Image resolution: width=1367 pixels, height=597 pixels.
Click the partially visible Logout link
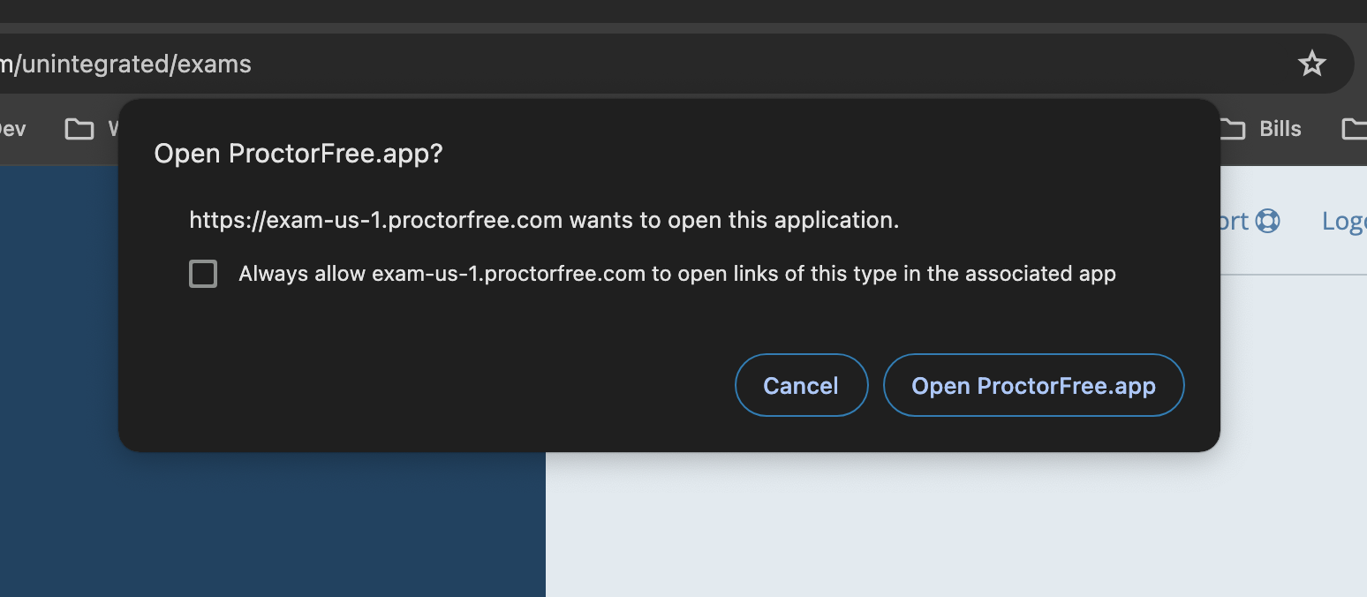pyautogui.click(x=1343, y=221)
